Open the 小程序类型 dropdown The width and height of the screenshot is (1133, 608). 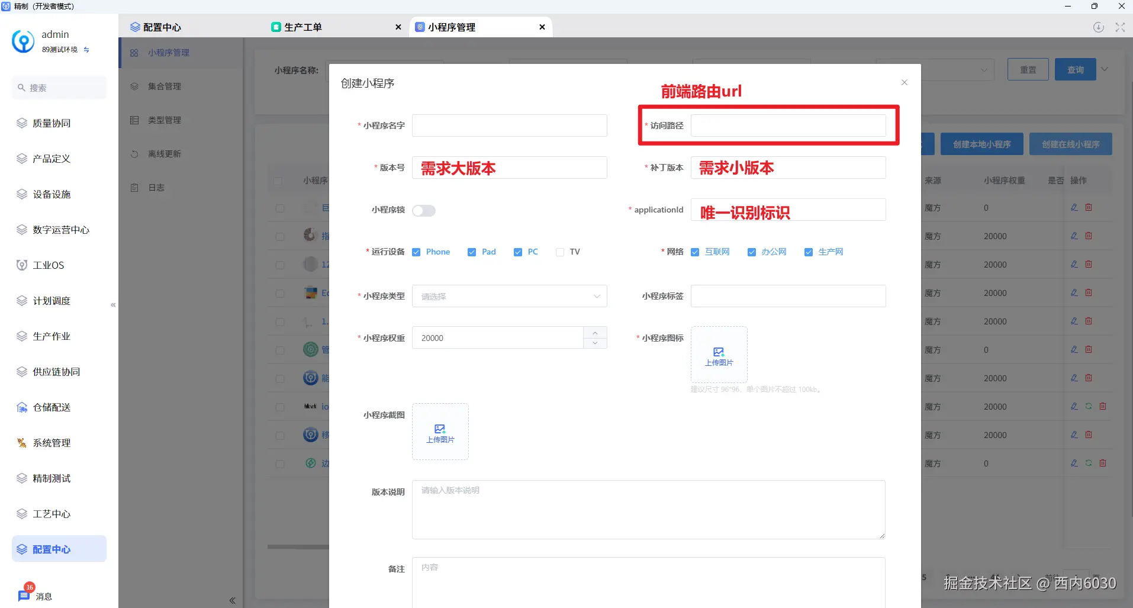pyautogui.click(x=508, y=296)
